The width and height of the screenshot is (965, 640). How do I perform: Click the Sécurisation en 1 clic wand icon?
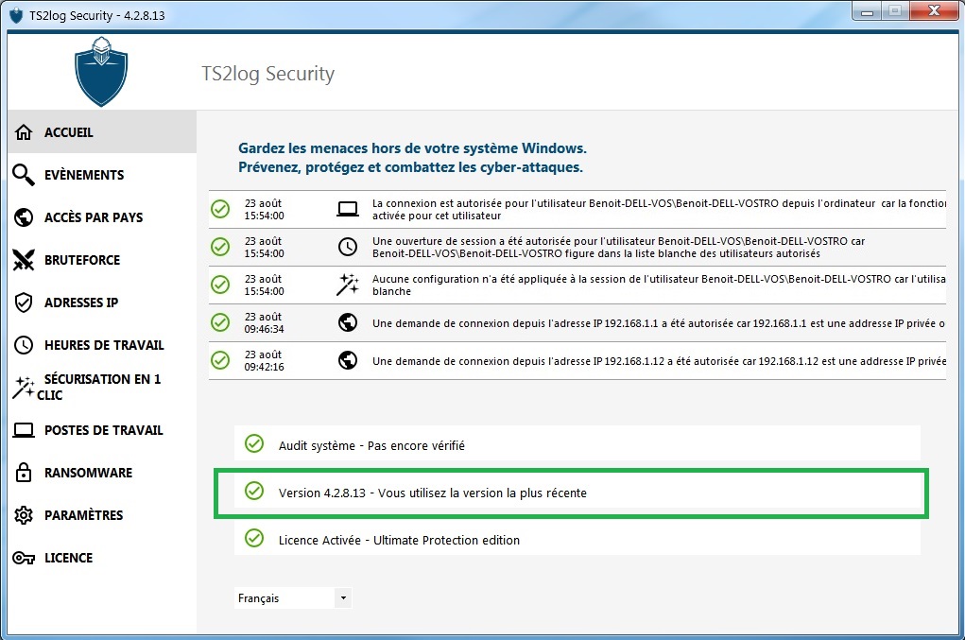(x=24, y=387)
